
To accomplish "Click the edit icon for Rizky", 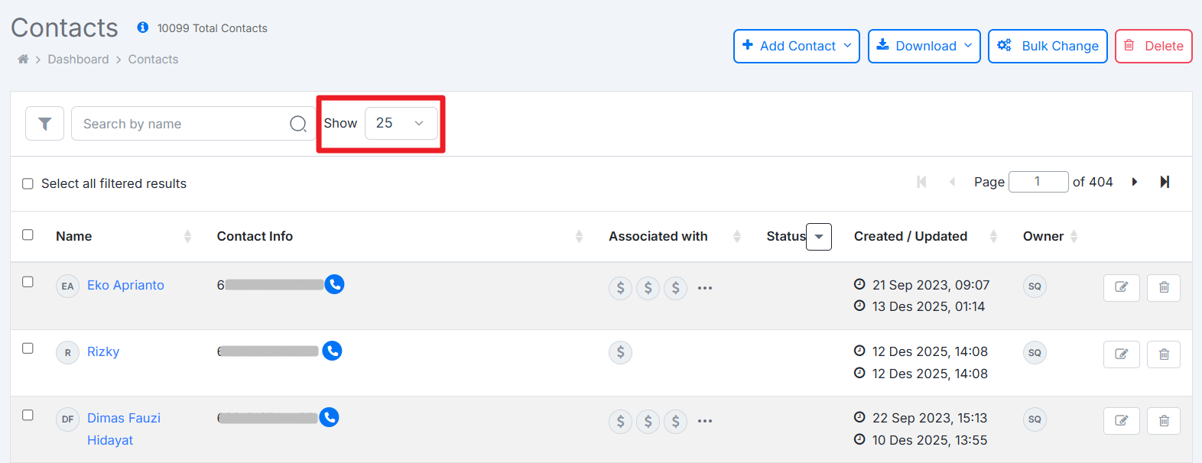I will 1121,354.
